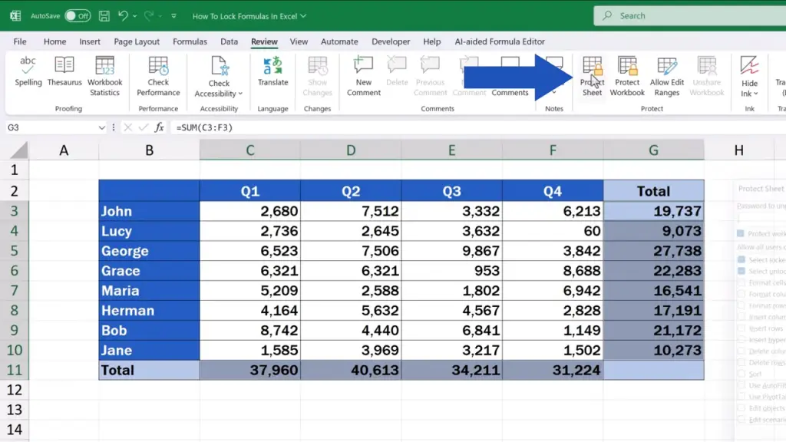Open the workbook title dropdown
Viewport: 786px width, 442px height.
tap(302, 16)
